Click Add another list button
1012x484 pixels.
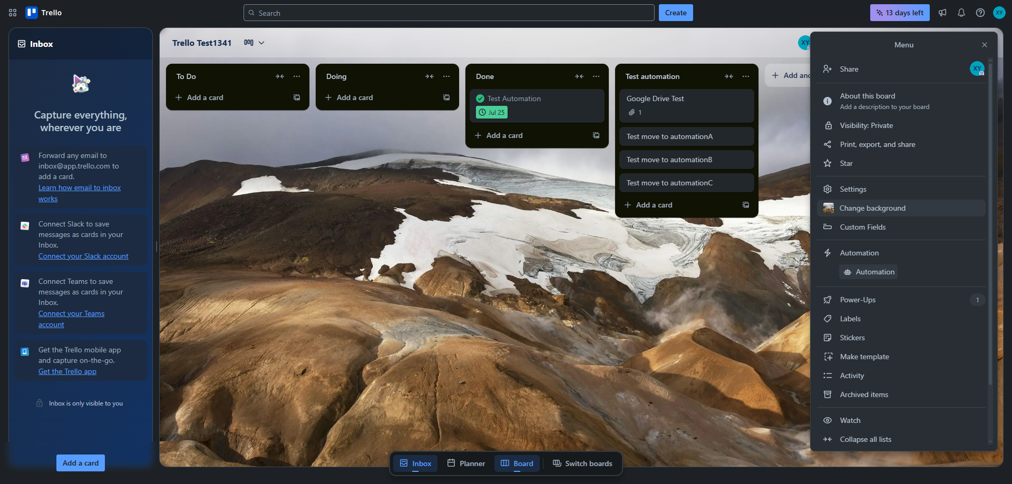(788, 75)
